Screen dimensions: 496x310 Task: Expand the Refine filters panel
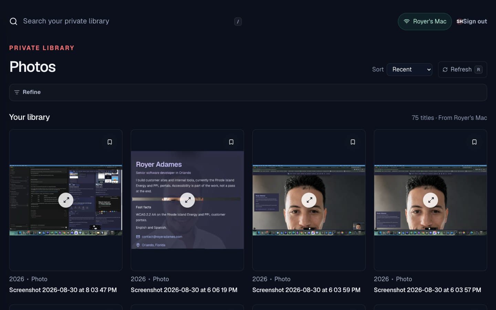(x=248, y=92)
